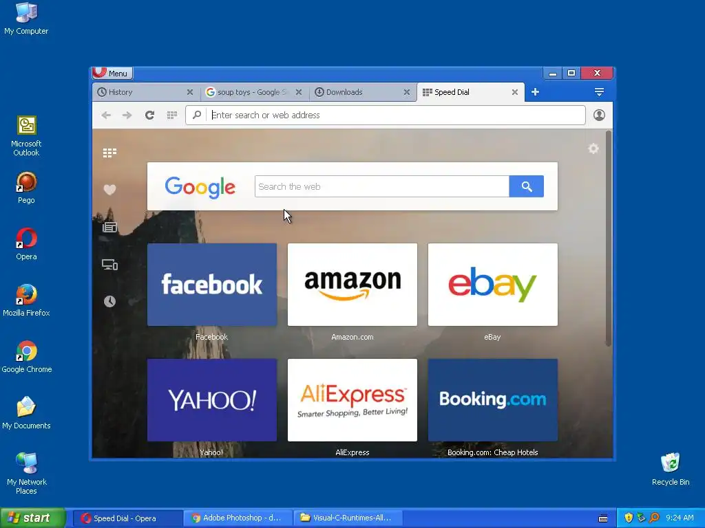Click Speed Dial - Opera taskbar button

click(x=127, y=518)
